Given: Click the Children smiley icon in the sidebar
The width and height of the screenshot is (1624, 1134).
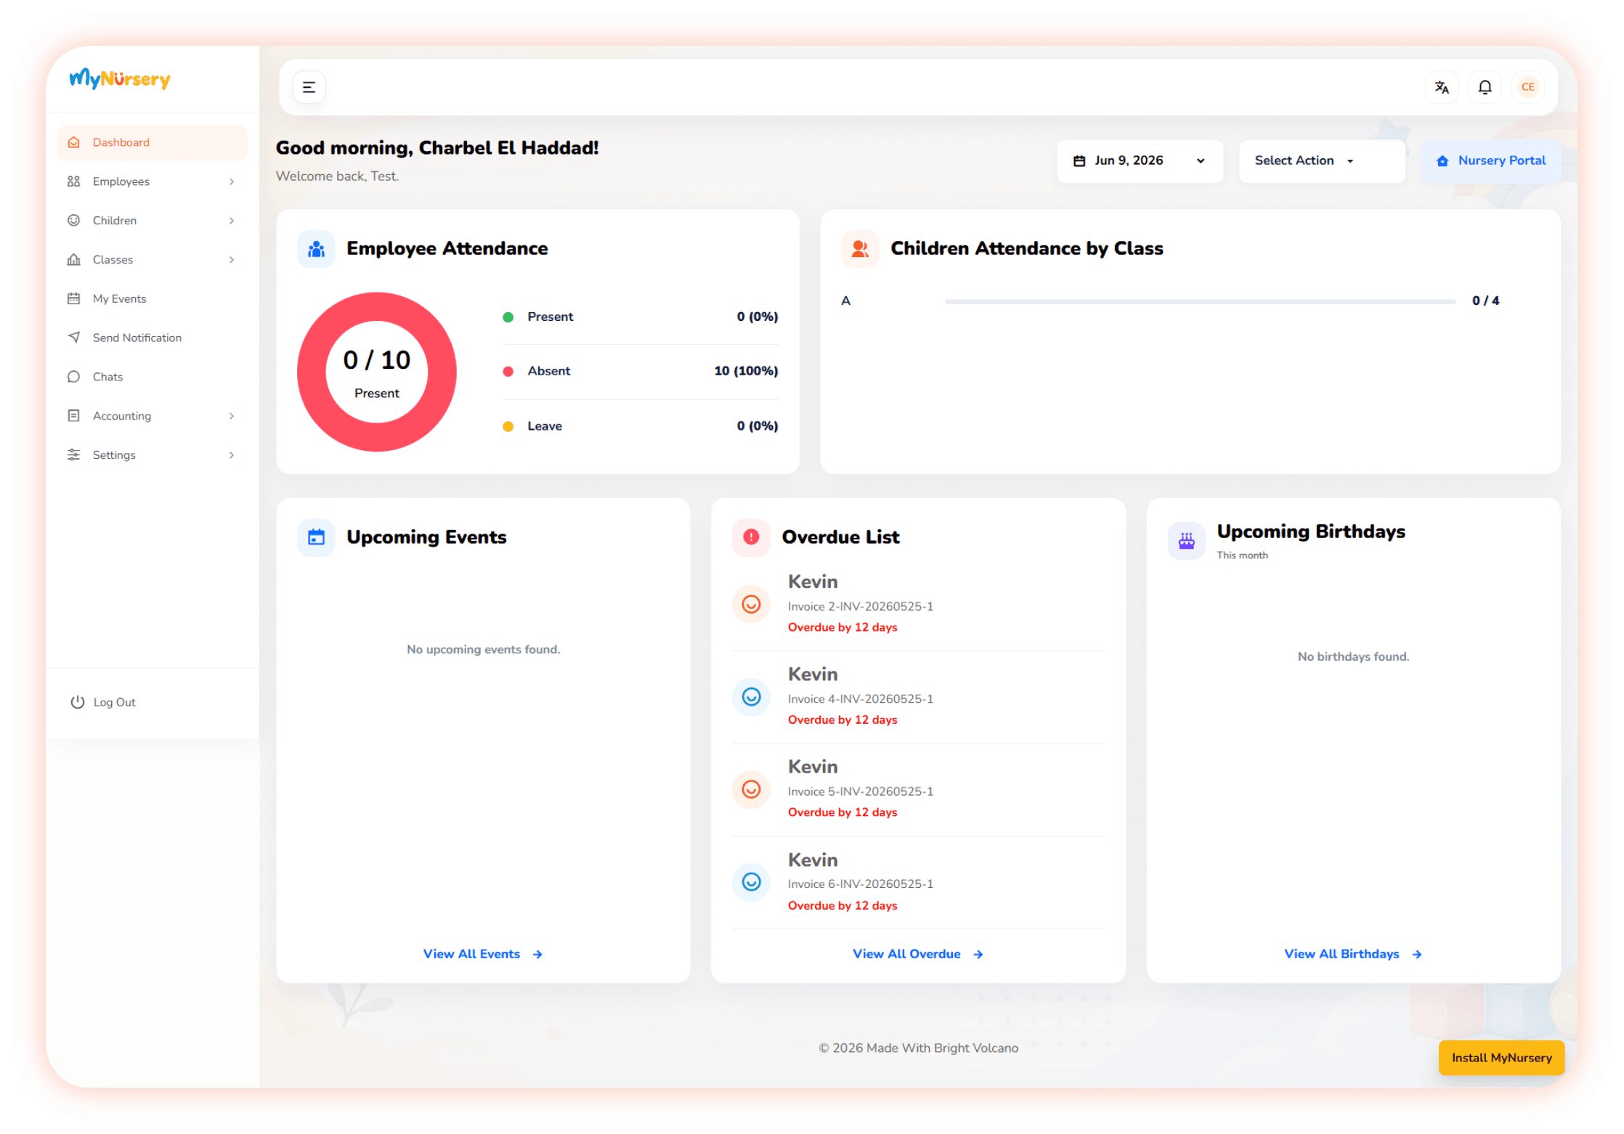Looking at the screenshot, I should 73,220.
